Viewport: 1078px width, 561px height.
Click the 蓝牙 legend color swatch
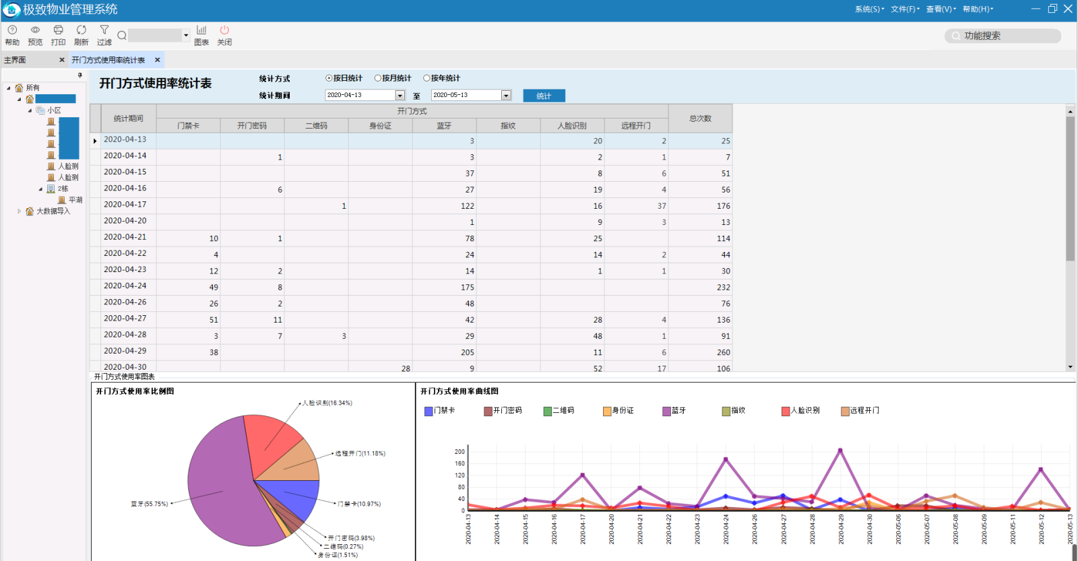point(666,411)
